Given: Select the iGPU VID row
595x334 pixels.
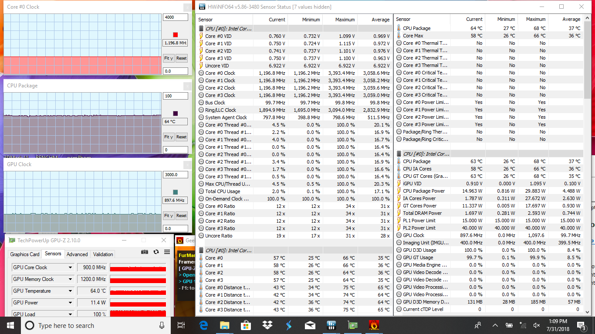Looking at the screenshot, I should [489, 184].
